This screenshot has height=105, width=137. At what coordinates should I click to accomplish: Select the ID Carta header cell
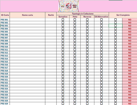click(x=5, y=15)
